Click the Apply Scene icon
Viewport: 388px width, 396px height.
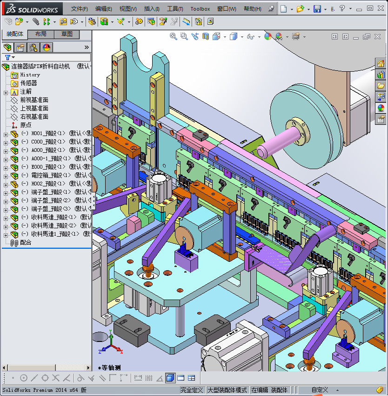tap(279, 37)
